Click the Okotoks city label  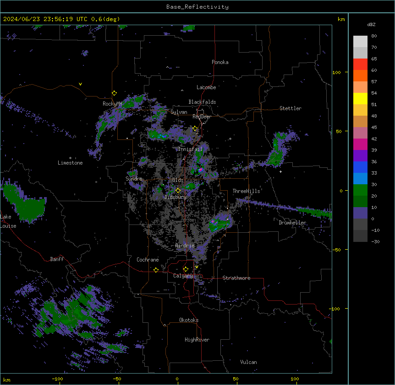189,320
